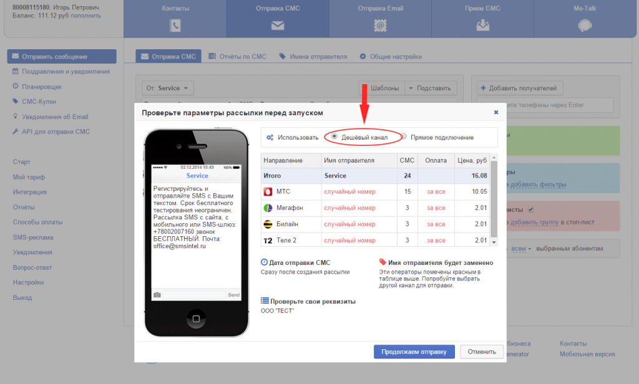Click the Me-Talk chat bubble icon
This screenshot has width=639, height=384.
point(585,26)
